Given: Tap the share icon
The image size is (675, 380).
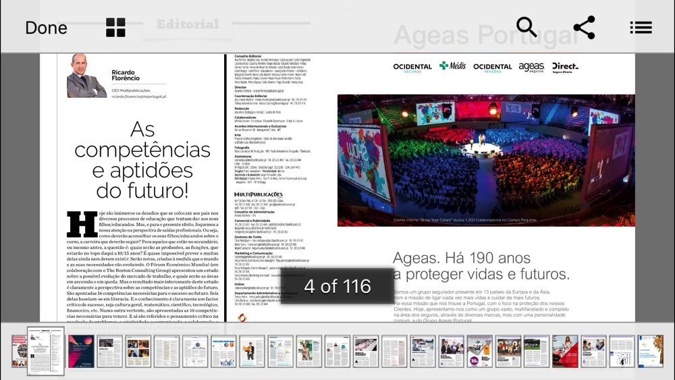Looking at the screenshot, I should (584, 28).
